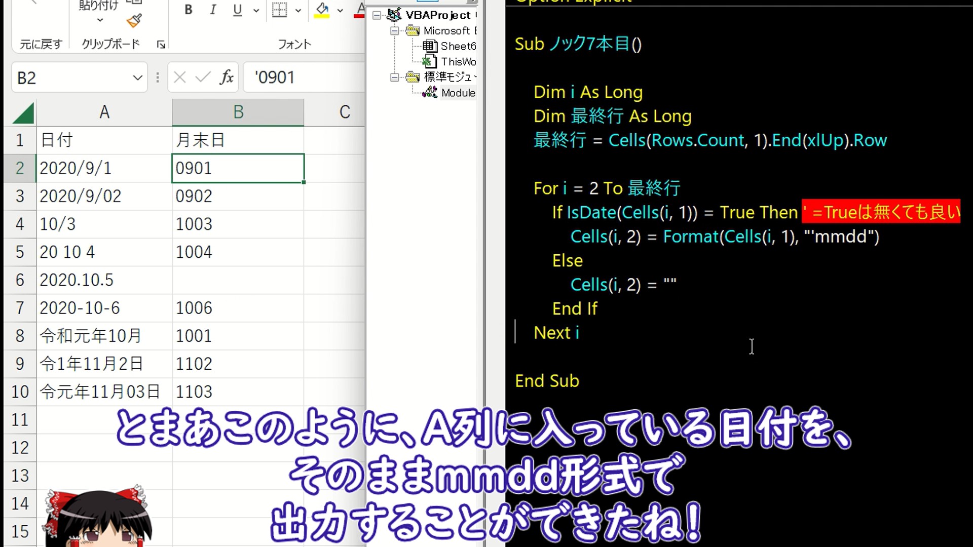Viewport: 973px width, 547px height.
Task: Click the Select All corner triangle
Action: point(23,112)
